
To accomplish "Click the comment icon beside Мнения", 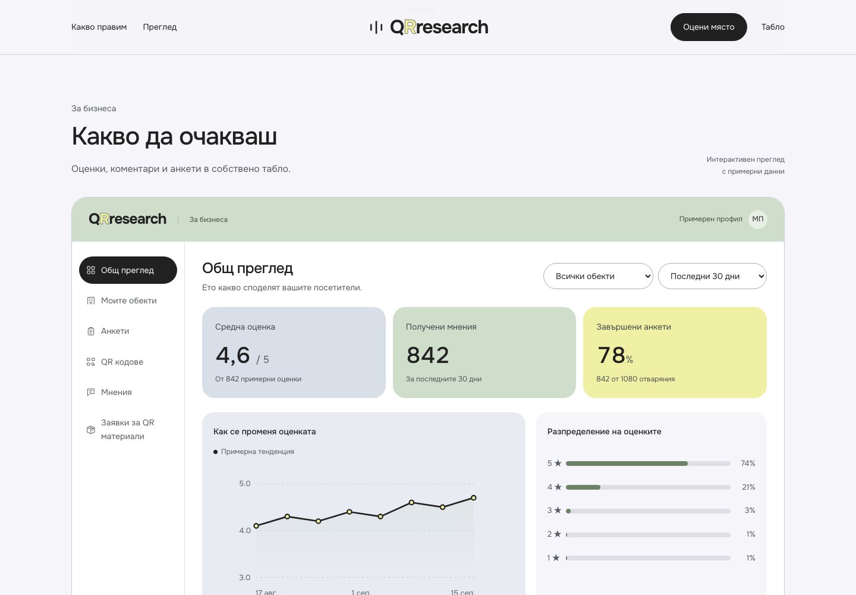I will tap(91, 392).
